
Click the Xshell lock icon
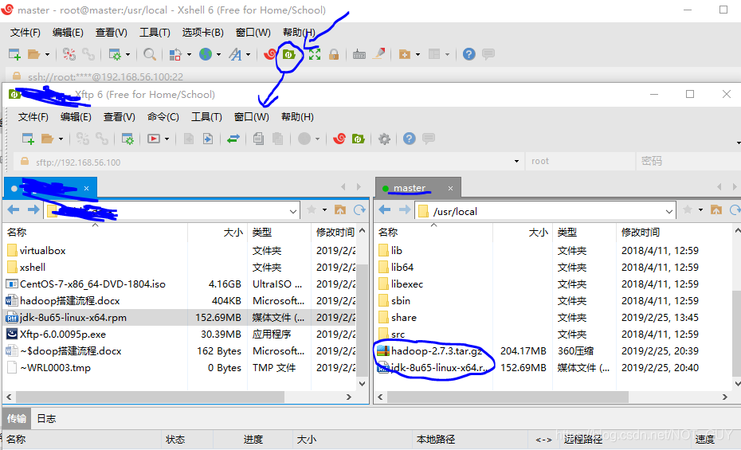coord(334,54)
